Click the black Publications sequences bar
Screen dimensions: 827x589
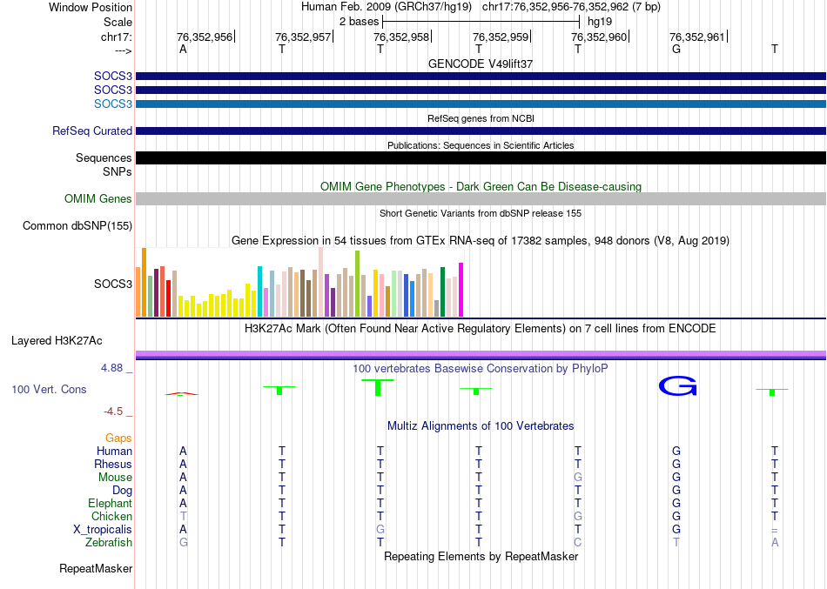pos(481,157)
